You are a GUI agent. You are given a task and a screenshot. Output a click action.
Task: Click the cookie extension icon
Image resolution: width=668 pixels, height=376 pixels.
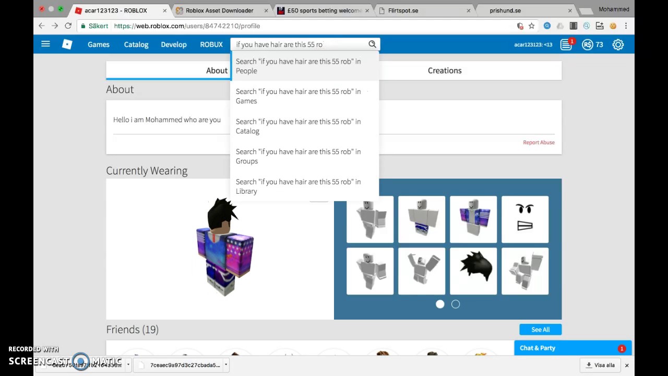[x=613, y=26]
